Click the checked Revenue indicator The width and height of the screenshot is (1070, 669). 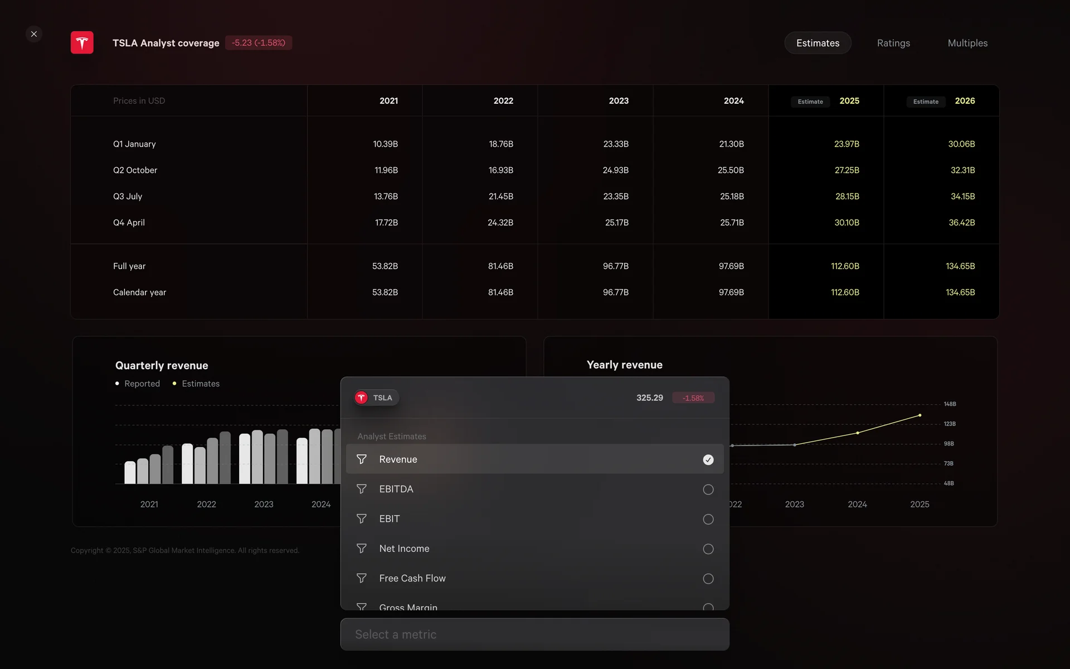708,459
